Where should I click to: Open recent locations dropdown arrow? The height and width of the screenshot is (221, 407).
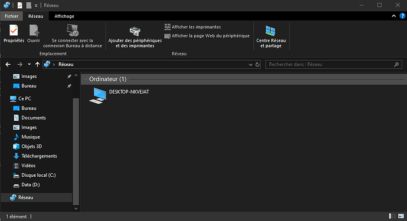[x=29, y=64]
